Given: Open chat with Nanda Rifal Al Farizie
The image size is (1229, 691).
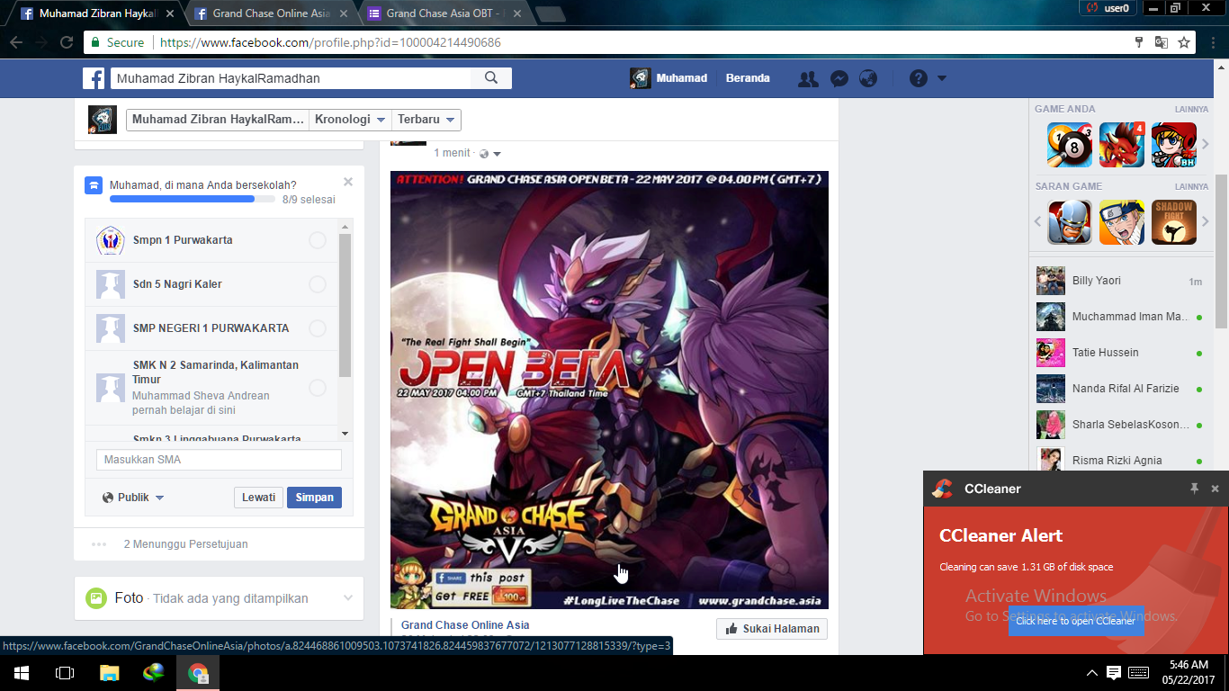Looking at the screenshot, I should tap(1119, 389).
